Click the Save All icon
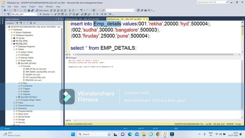Screen dimensions: 245x138 pyautogui.click(x=32, y=10)
